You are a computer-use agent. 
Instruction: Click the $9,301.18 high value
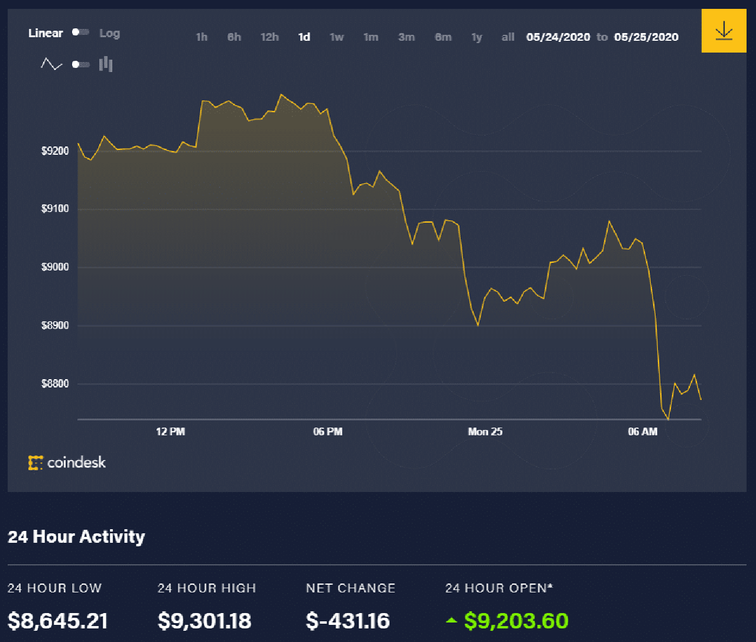[x=204, y=621]
